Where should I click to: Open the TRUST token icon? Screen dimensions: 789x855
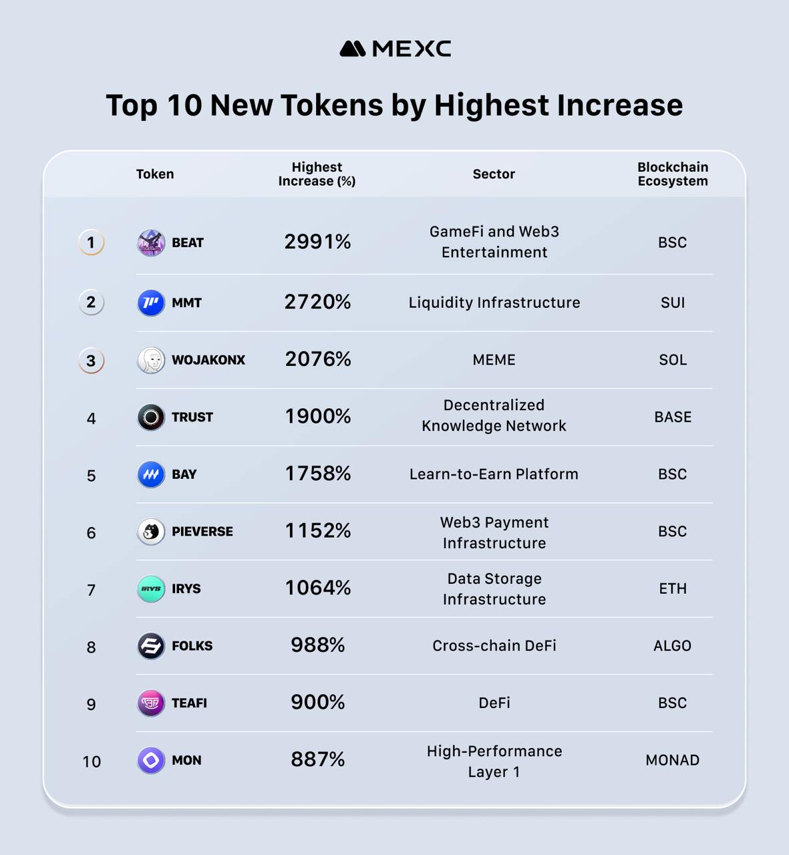point(151,417)
